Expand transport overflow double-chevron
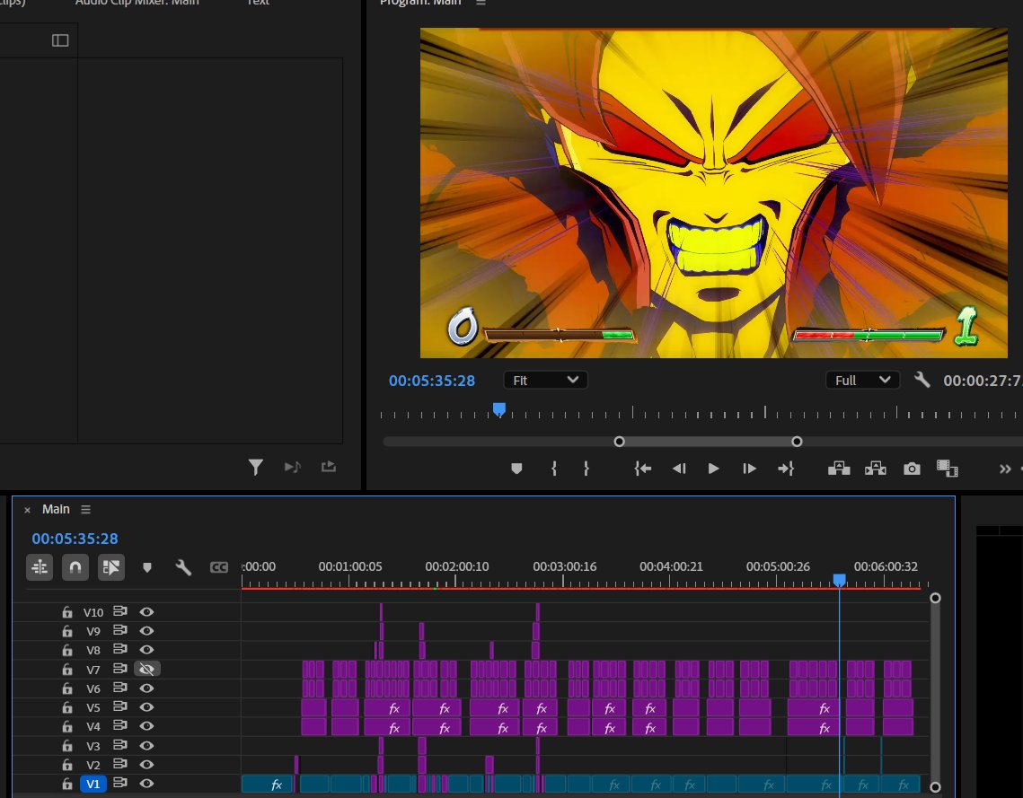 [1005, 469]
